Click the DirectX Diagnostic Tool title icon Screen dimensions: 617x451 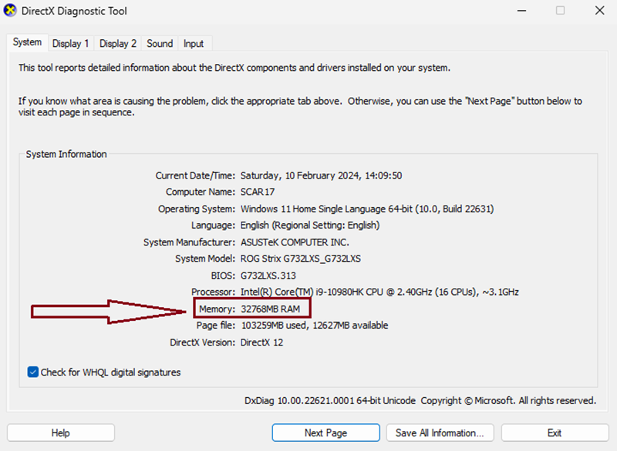(10, 11)
